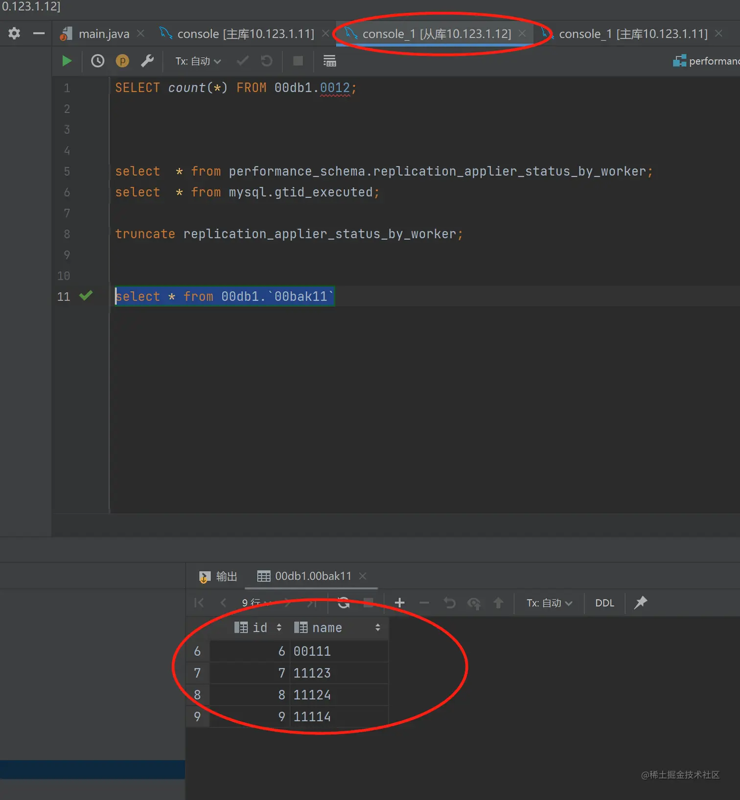Image resolution: width=740 pixels, height=800 pixels.
Task: Expand the 9 行 page size dropdown
Action: point(257,603)
